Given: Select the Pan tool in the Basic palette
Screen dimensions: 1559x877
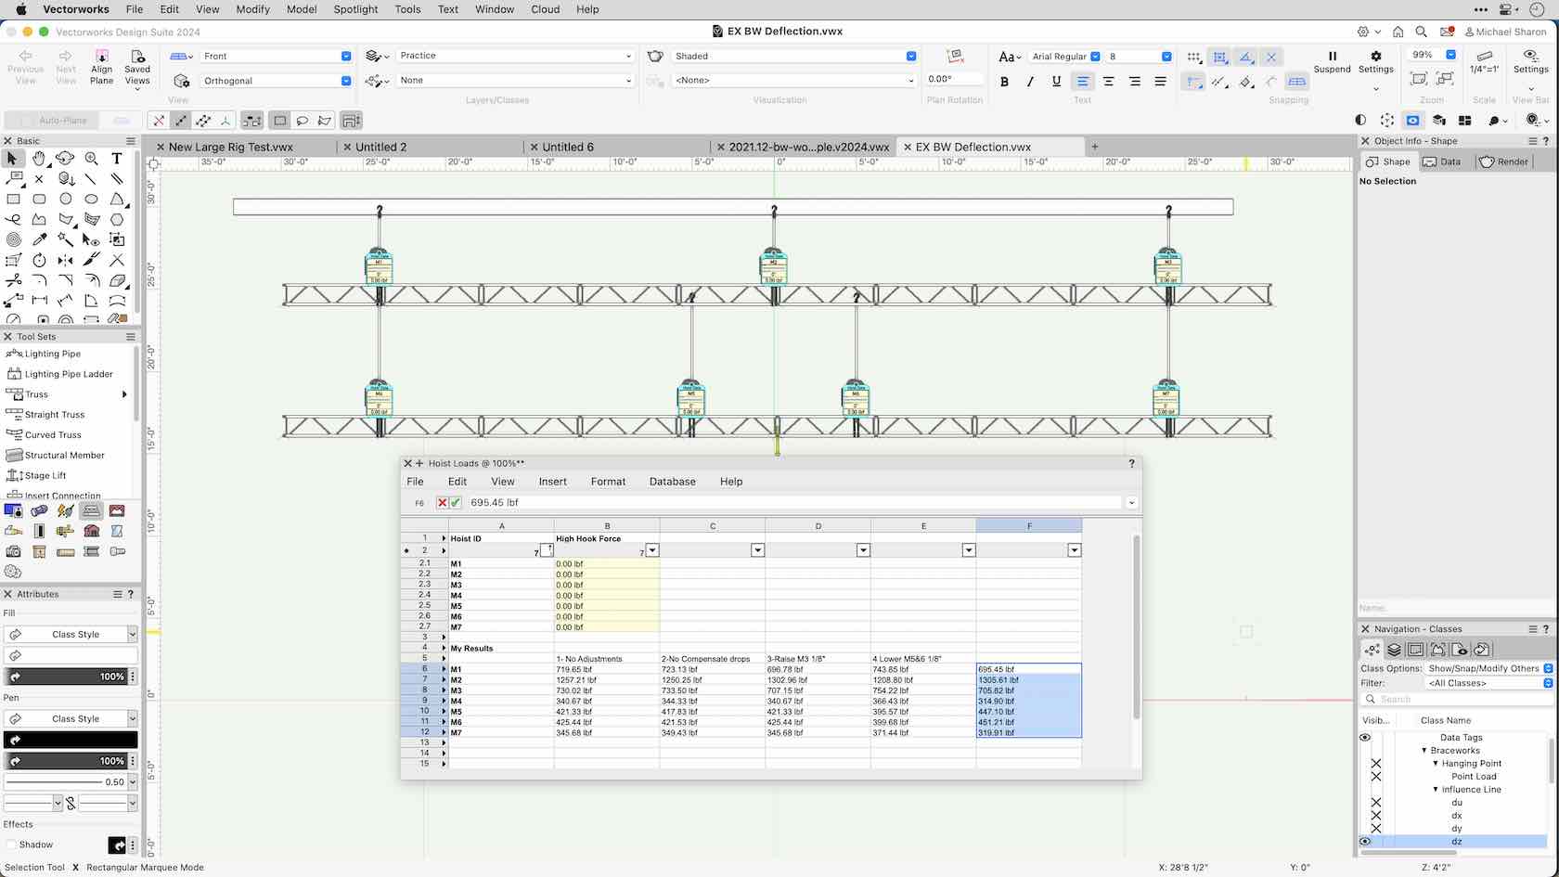Looking at the screenshot, I should 39,159.
